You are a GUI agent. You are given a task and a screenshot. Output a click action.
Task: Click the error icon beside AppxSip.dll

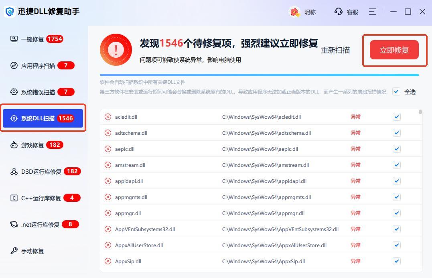(108, 261)
